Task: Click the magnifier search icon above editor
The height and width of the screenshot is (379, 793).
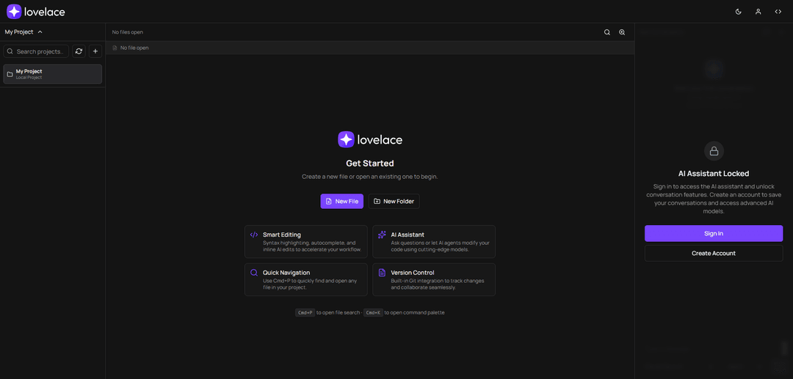Action: (607, 32)
